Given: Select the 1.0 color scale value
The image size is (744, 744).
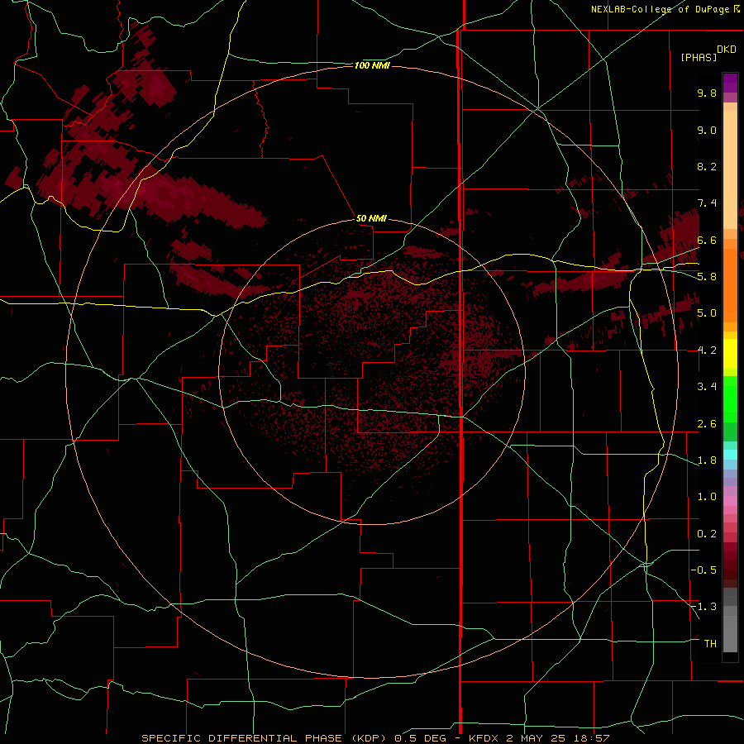Looking at the screenshot, I should 707,497.
